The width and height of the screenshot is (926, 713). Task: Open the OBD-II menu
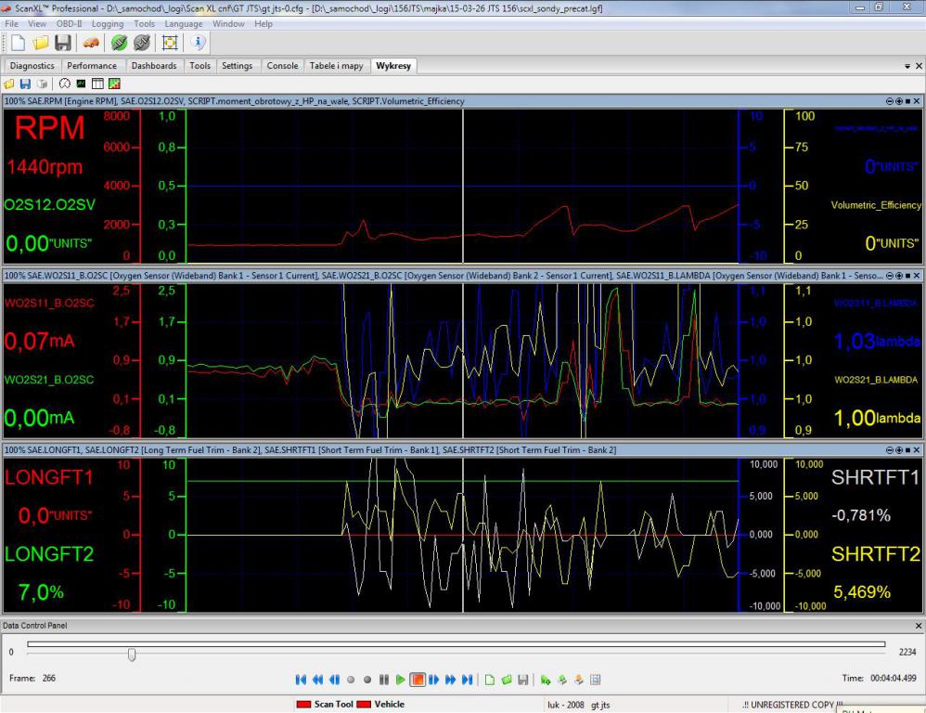coord(69,23)
